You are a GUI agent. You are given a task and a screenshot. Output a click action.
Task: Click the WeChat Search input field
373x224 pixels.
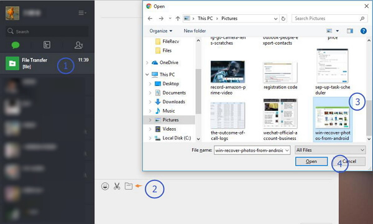tap(47, 31)
